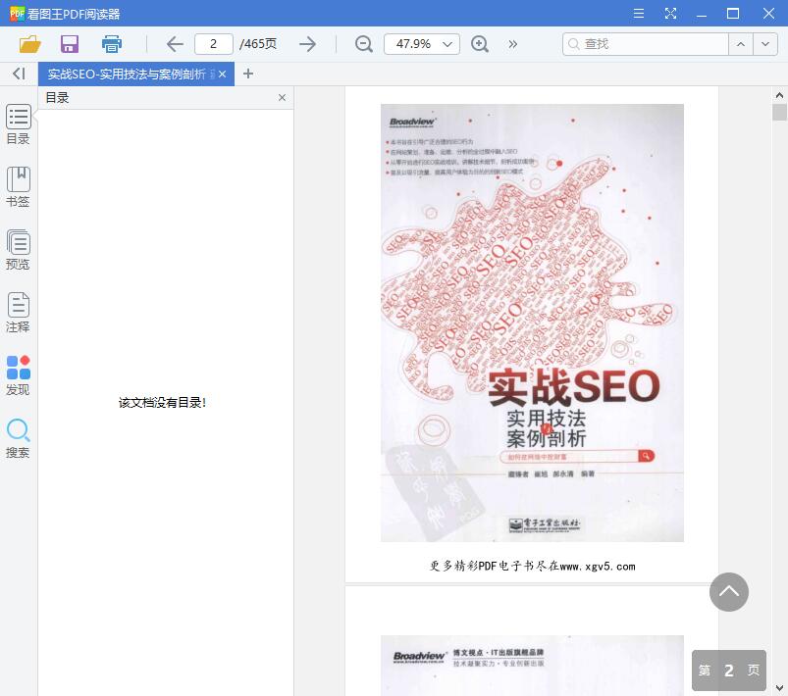
Task: Open the 注释 annotations panel
Action: pos(18,312)
